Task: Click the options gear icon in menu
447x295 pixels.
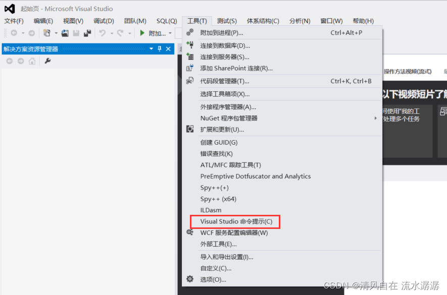Action: [x=190, y=279]
